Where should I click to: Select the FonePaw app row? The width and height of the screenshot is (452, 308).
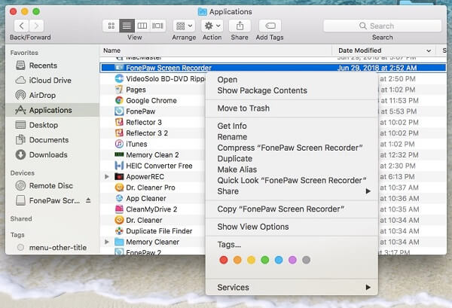(x=153, y=111)
